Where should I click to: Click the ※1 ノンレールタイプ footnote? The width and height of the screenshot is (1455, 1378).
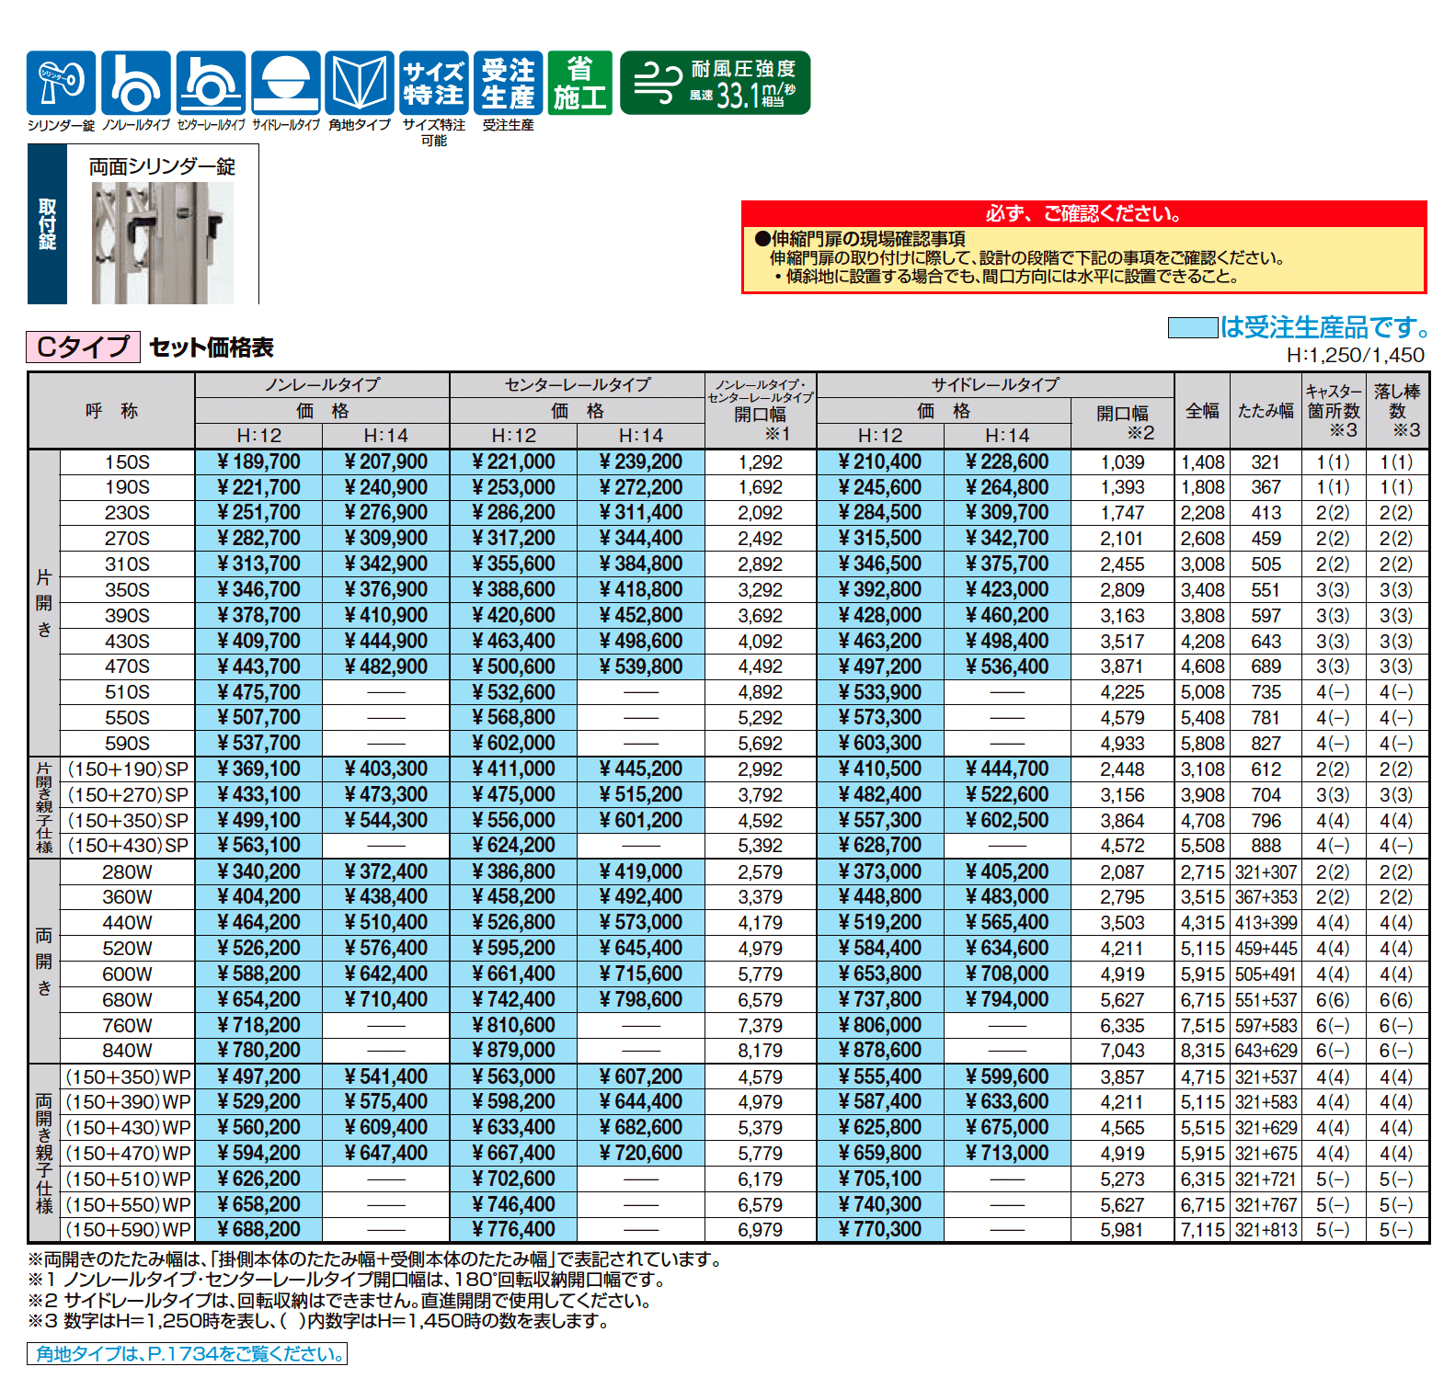347,1280
